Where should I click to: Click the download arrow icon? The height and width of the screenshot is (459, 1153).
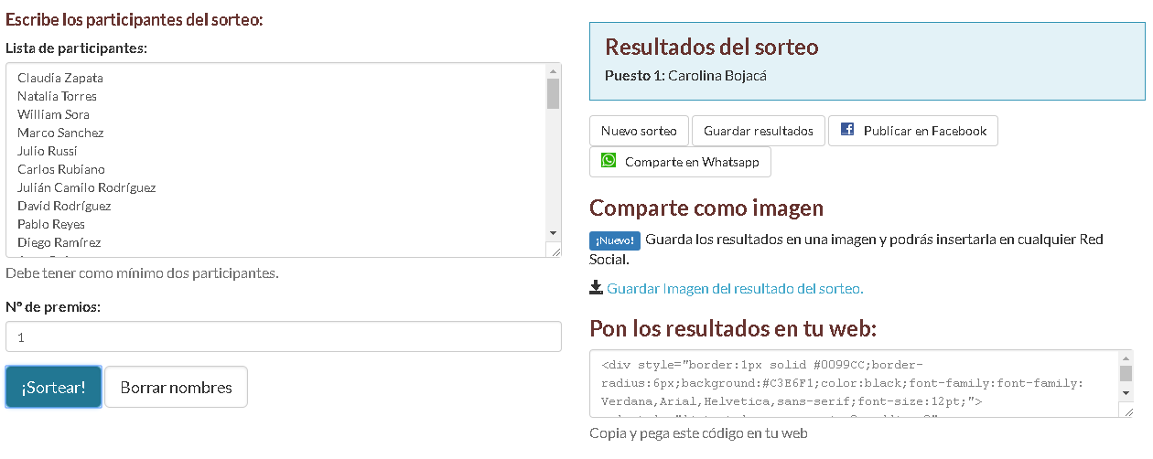tap(597, 288)
